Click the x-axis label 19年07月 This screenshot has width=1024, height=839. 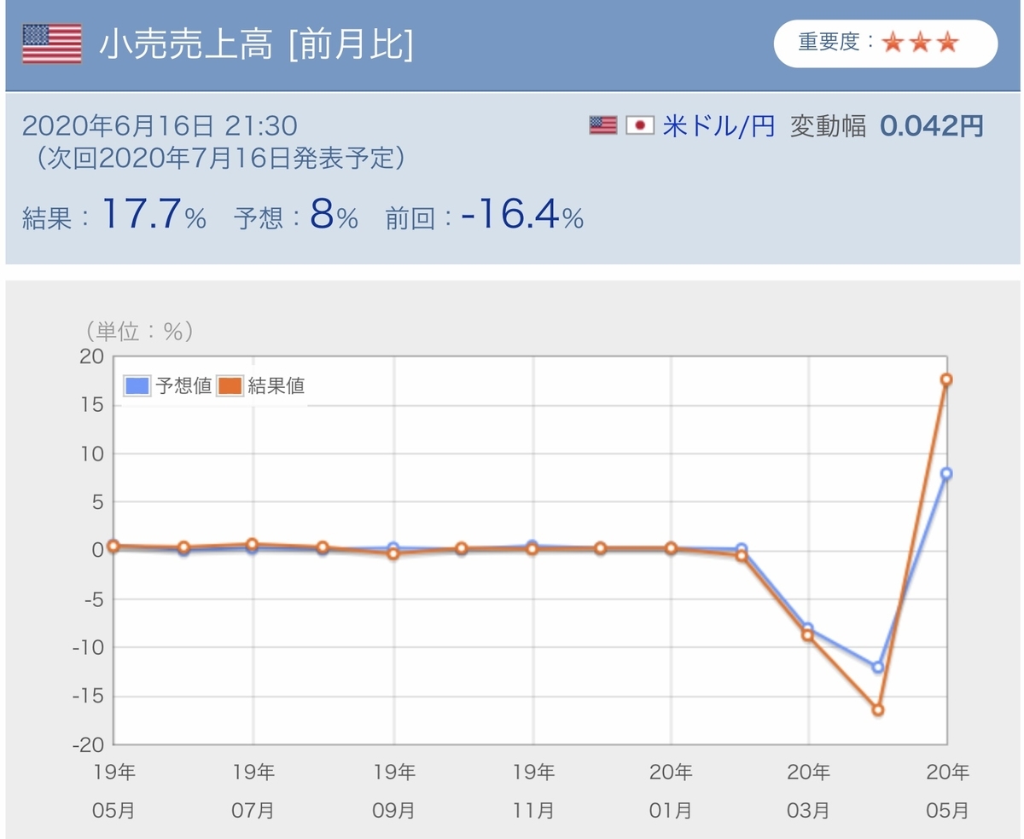click(253, 791)
